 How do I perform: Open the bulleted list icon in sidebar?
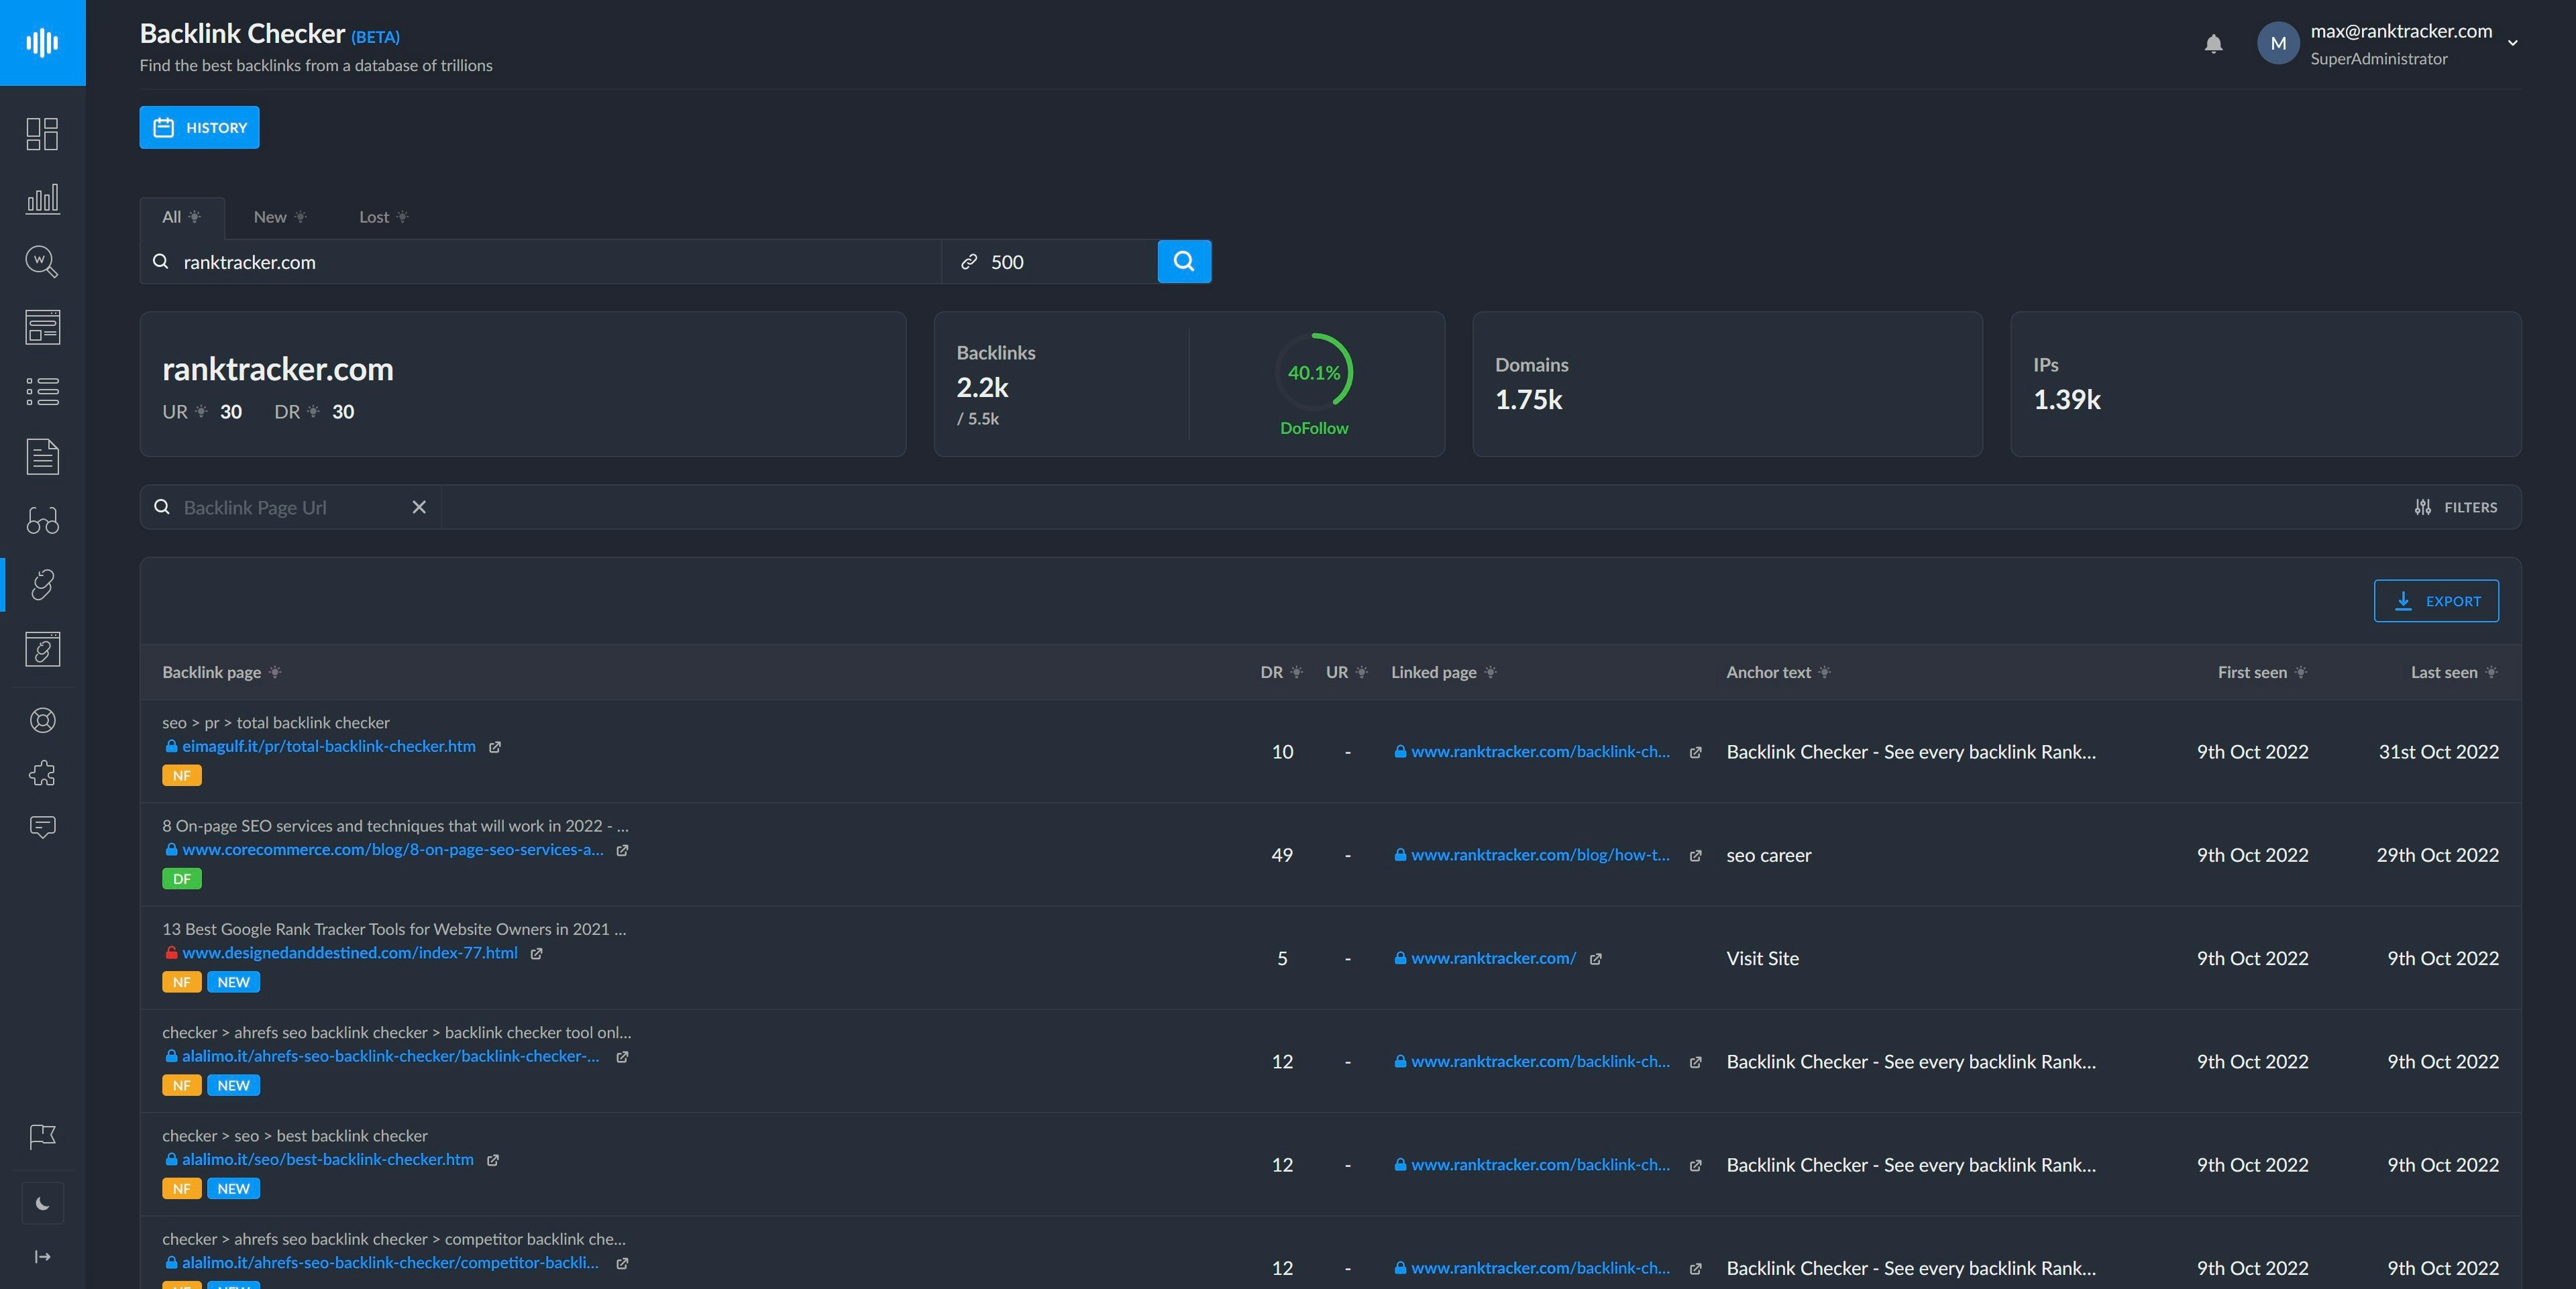pos(42,391)
